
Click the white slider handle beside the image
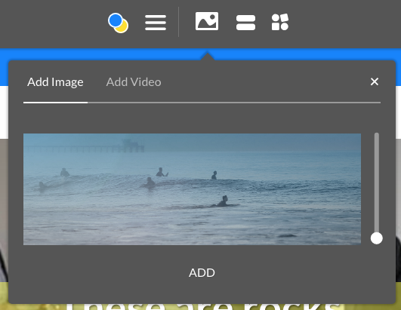(x=376, y=238)
